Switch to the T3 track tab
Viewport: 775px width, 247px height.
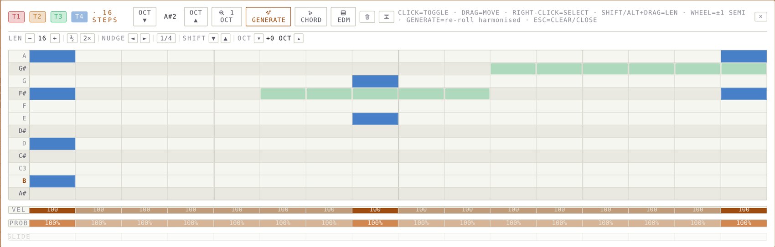pos(58,16)
